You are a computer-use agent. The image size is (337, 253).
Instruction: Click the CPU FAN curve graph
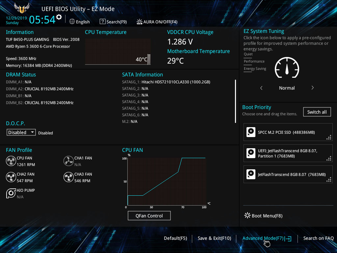[x=167, y=182]
